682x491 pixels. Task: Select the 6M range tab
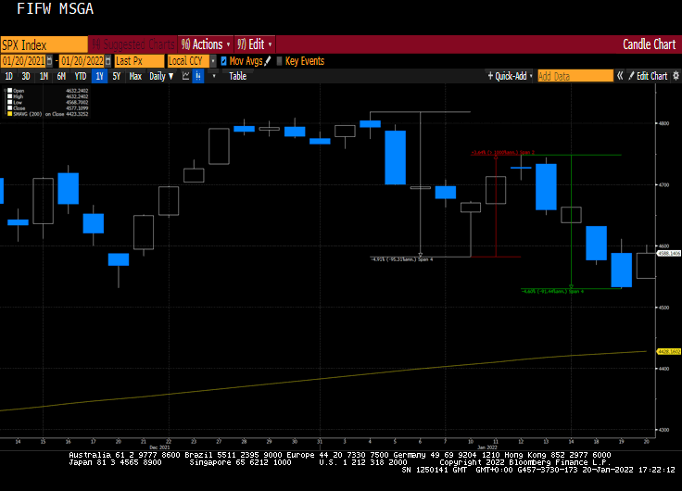(61, 76)
